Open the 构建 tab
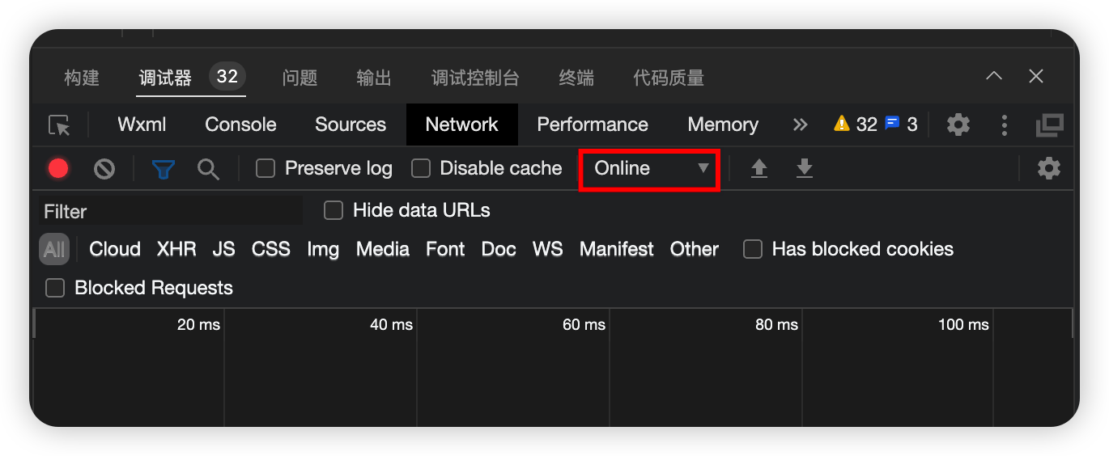Viewport: 1109px width, 456px height. pyautogui.click(x=82, y=78)
